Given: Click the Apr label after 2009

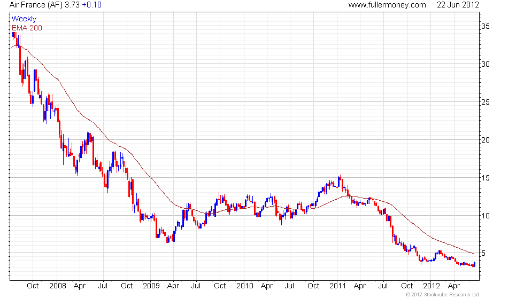Looking at the screenshot, I should (173, 286).
